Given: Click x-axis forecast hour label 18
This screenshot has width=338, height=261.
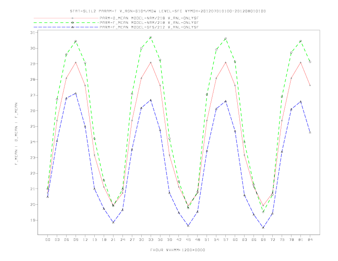Looking at the screenshot, I should [x=104, y=240].
